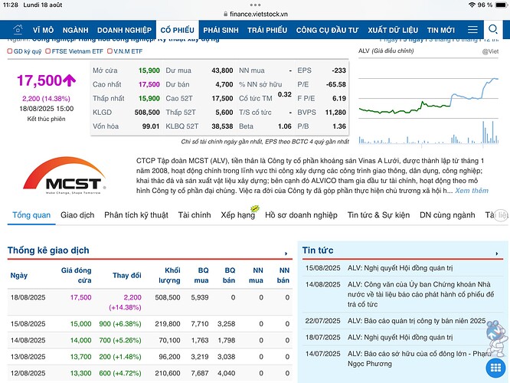Screen dimensions: 510x383
Task: Switch to Giao dịch tab
Action: 77,215
